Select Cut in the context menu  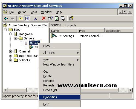(59, 71)
